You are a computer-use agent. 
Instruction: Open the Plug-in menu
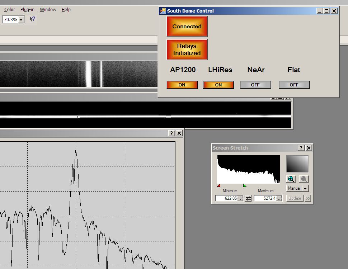27,10
